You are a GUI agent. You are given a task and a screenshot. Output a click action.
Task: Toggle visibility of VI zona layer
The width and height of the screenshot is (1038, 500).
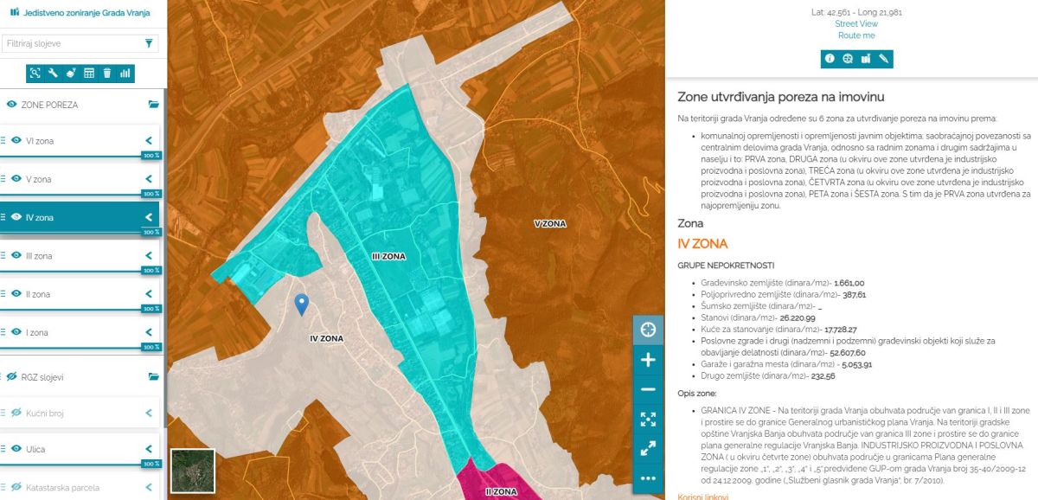(16, 141)
